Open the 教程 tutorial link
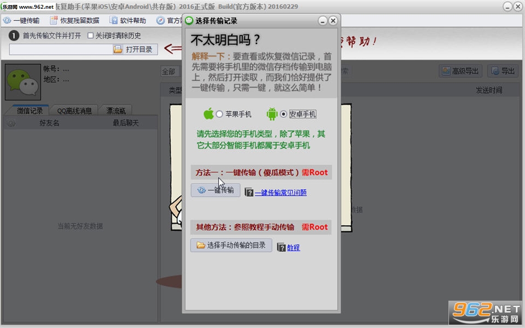This screenshot has height=328, width=525. (x=293, y=247)
